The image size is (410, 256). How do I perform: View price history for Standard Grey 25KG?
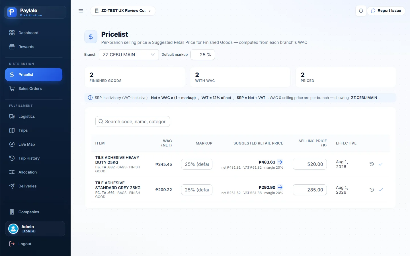coord(372,190)
